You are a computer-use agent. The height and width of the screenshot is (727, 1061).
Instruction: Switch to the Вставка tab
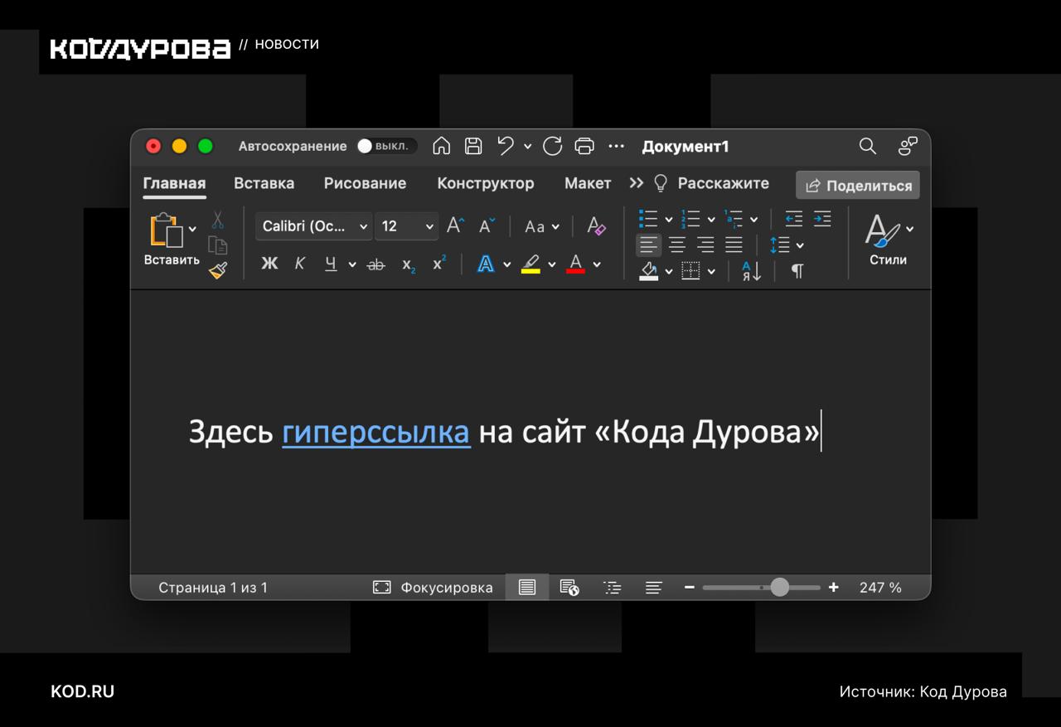point(264,183)
